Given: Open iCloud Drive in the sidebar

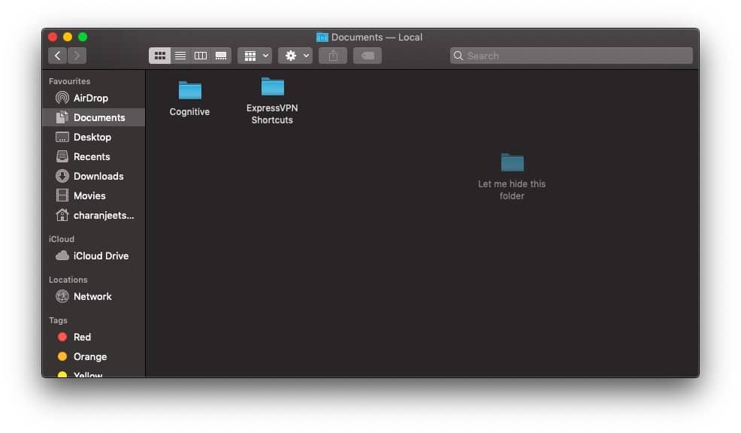Looking at the screenshot, I should 101,256.
